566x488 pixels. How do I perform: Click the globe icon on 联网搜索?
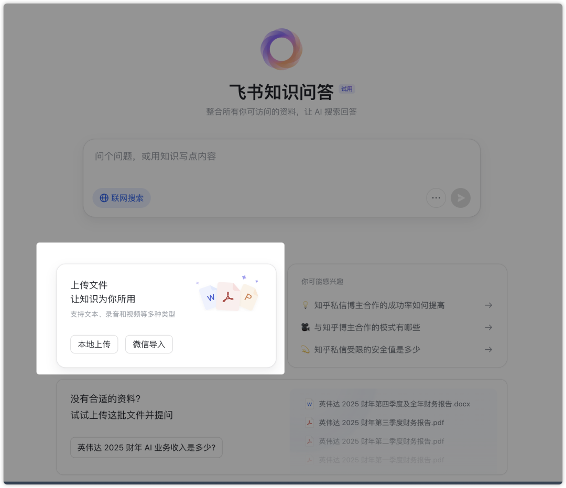[103, 198]
